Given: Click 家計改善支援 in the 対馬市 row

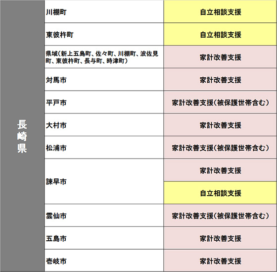Looking at the screenshot, I should pos(220,79).
